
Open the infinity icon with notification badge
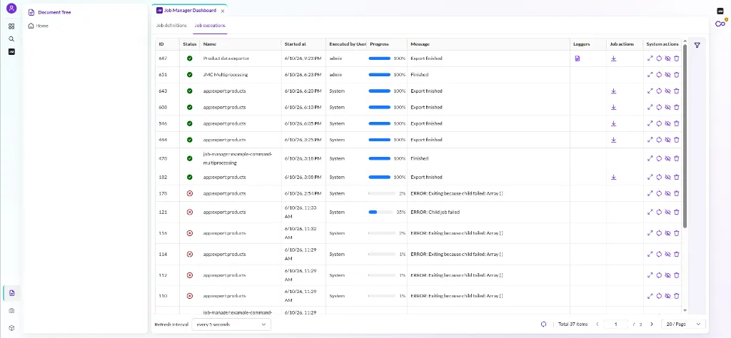721,24
